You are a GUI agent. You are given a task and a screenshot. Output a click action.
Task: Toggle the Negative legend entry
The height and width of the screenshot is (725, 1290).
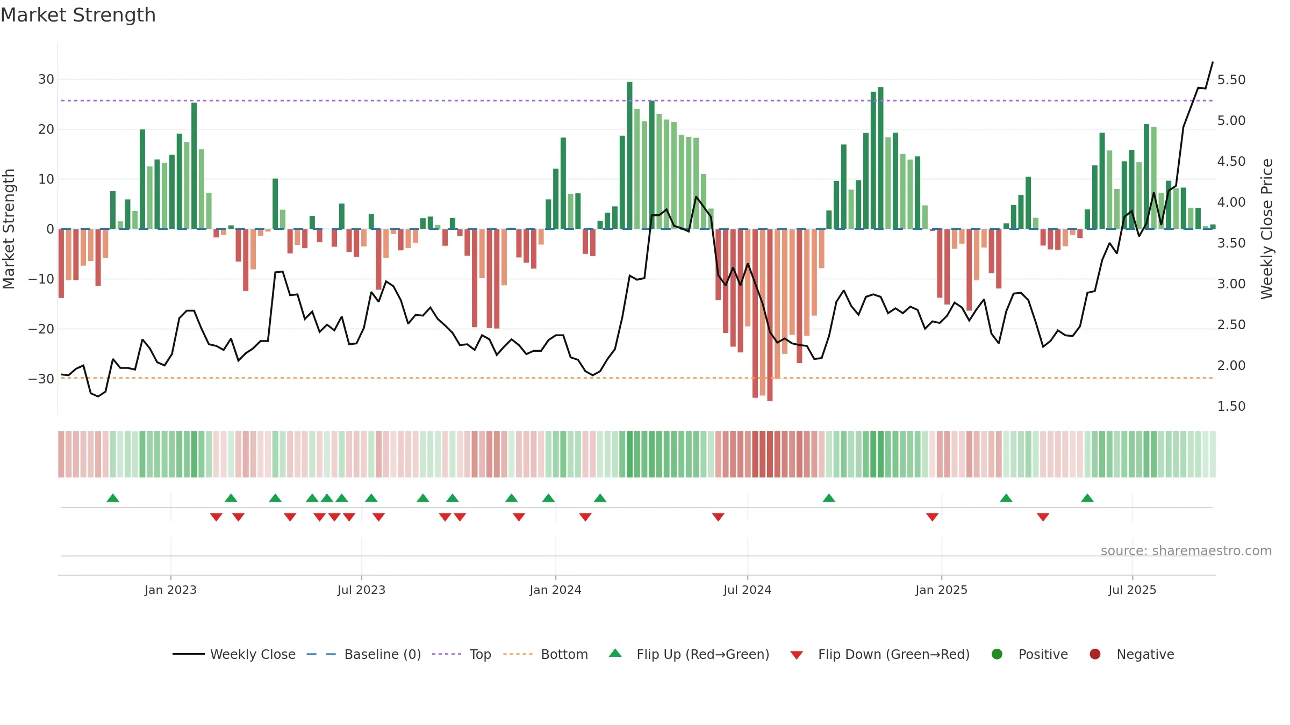click(1131, 654)
